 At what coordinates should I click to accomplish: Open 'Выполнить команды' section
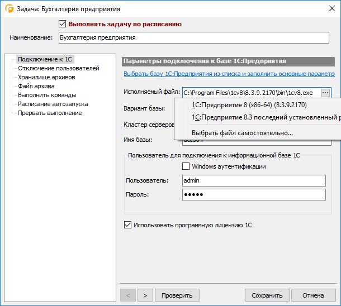[x=47, y=95]
